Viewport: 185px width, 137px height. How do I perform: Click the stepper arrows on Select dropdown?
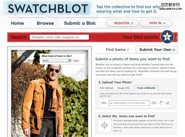point(70,60)
